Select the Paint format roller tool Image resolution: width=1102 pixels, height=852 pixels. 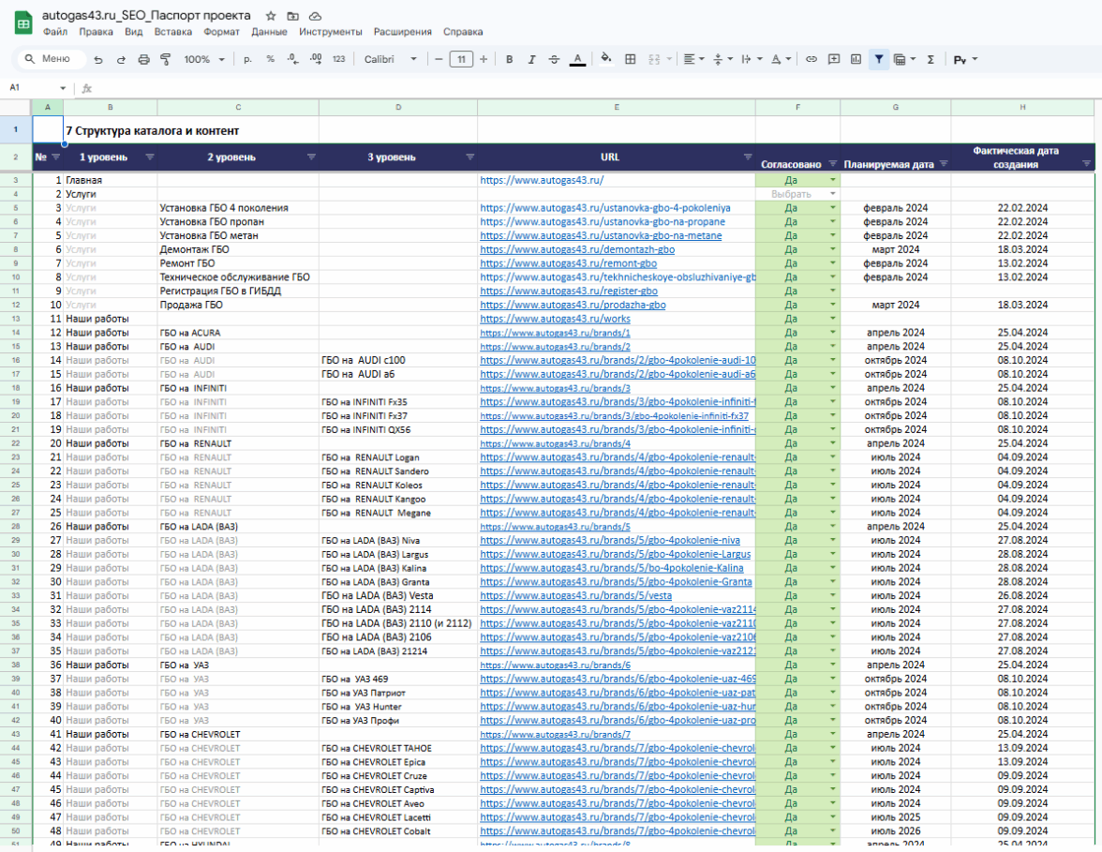point(166,59)
